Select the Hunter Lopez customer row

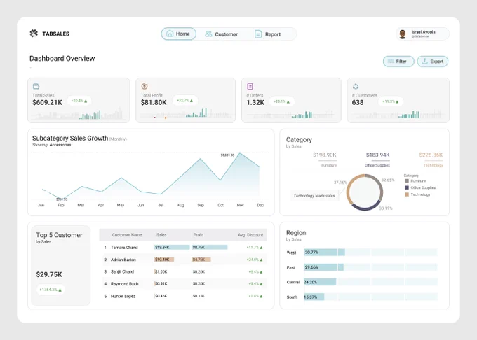pos(183,296)
